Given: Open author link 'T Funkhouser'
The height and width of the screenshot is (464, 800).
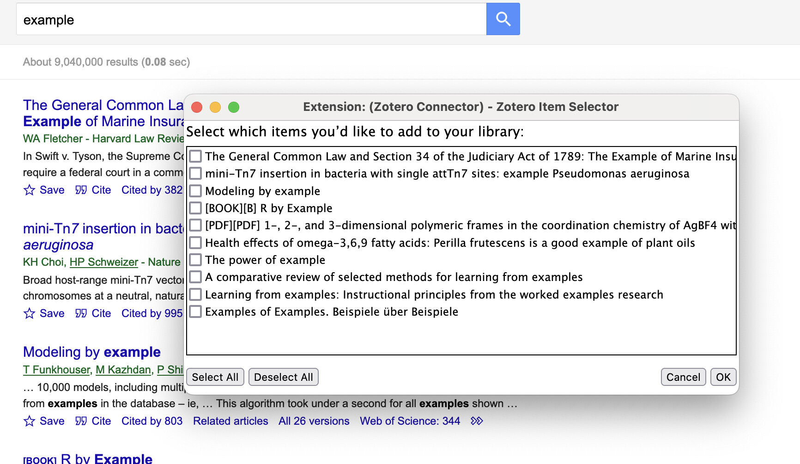Looking at the screenshot, I should coord(56,370).
